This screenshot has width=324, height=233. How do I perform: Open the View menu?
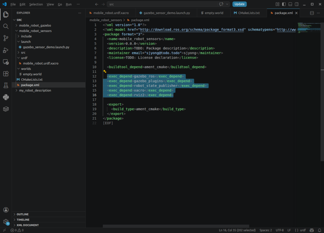pos(50,4)
